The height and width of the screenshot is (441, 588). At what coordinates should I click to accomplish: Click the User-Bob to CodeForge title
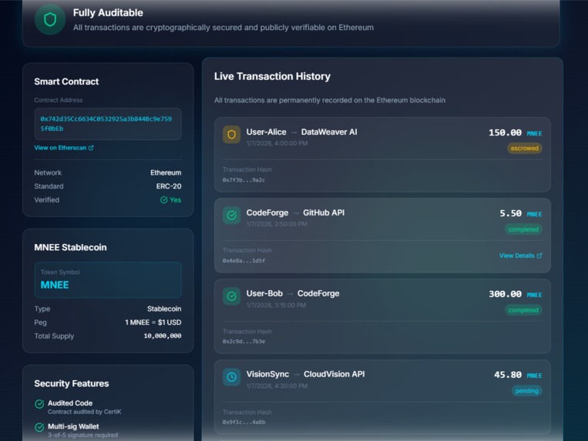pos(293,293)
